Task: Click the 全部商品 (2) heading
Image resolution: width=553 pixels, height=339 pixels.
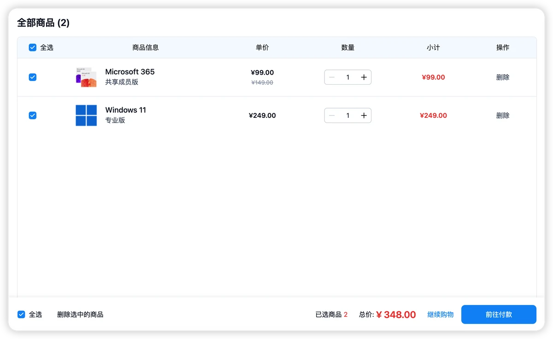Action: tap(43, 23)
